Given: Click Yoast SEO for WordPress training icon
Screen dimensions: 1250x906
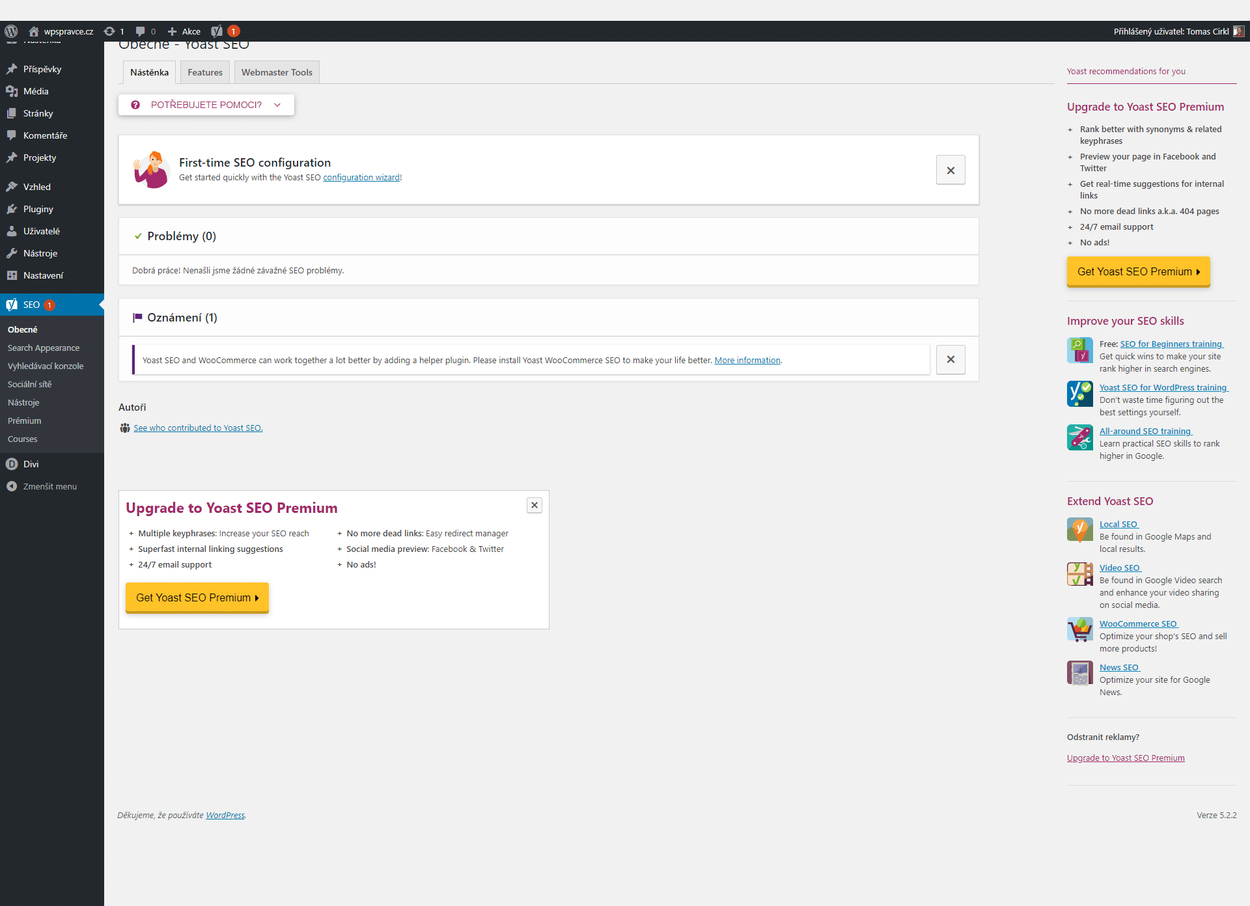Looking at the screenshot, I should [1080, 394].
